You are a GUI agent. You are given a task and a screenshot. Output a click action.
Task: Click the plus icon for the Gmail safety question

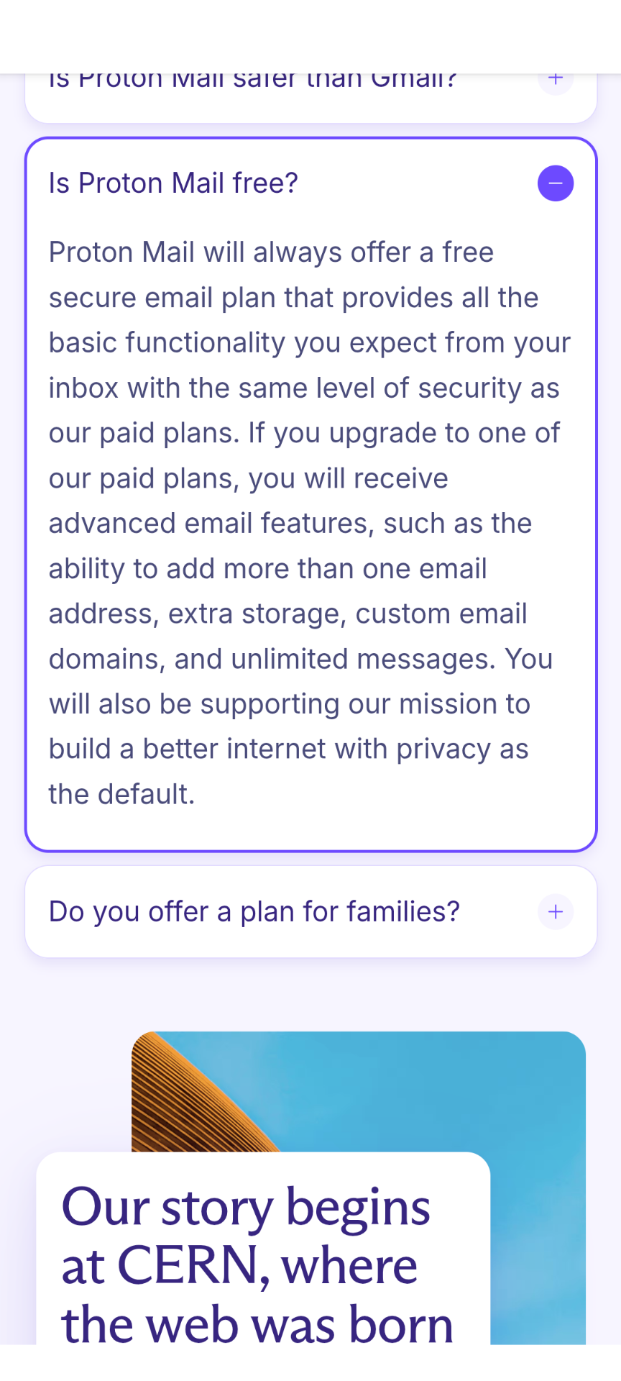555,79
